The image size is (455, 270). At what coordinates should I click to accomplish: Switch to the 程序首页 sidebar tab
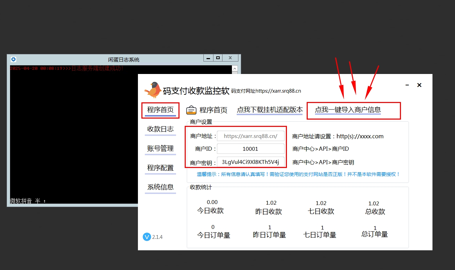pyautogui.click(x=160, y=110)
